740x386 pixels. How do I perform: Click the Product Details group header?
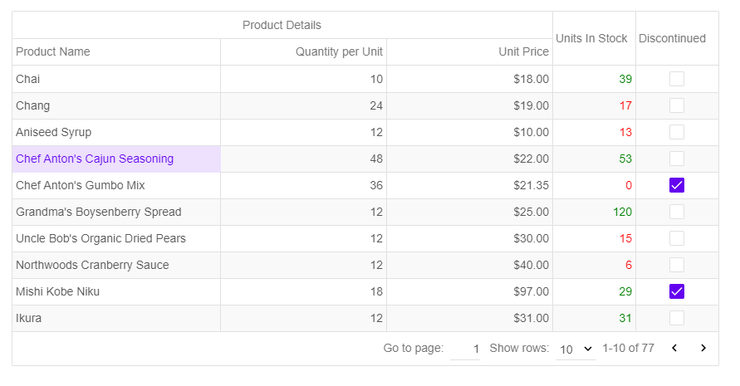282,25
